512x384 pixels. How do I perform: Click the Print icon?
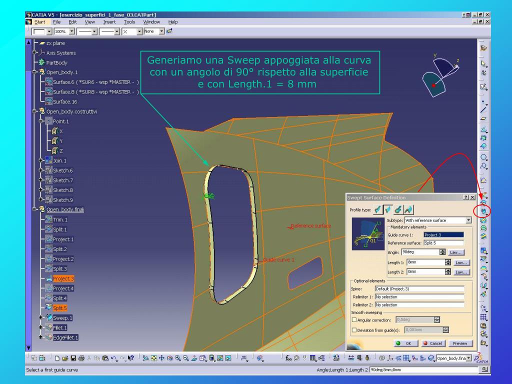(81, 358)
